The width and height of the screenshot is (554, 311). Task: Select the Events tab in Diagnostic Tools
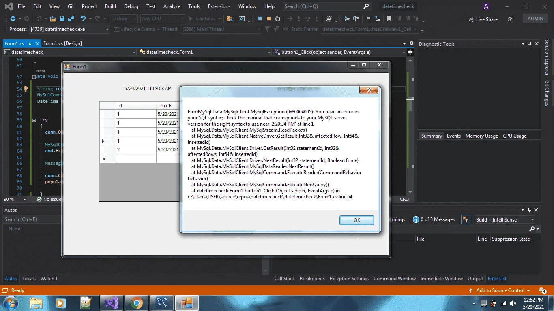coord(453,136)
